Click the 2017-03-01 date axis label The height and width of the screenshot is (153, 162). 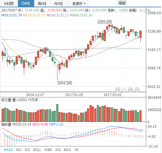tap(113, 95)
